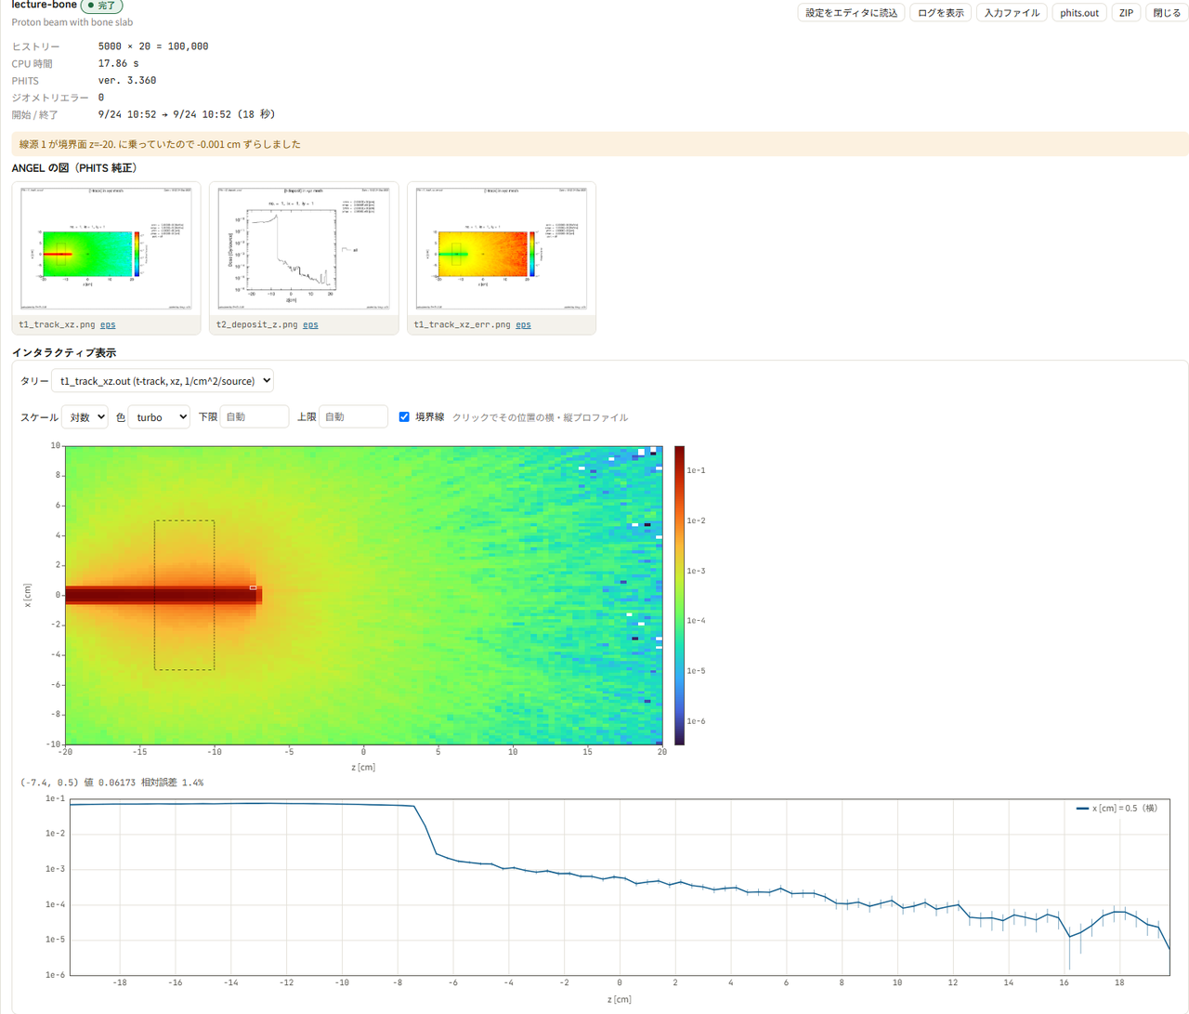Open the phits.out output file
Screen dimensions: 1189x1014
[1079, 13]
